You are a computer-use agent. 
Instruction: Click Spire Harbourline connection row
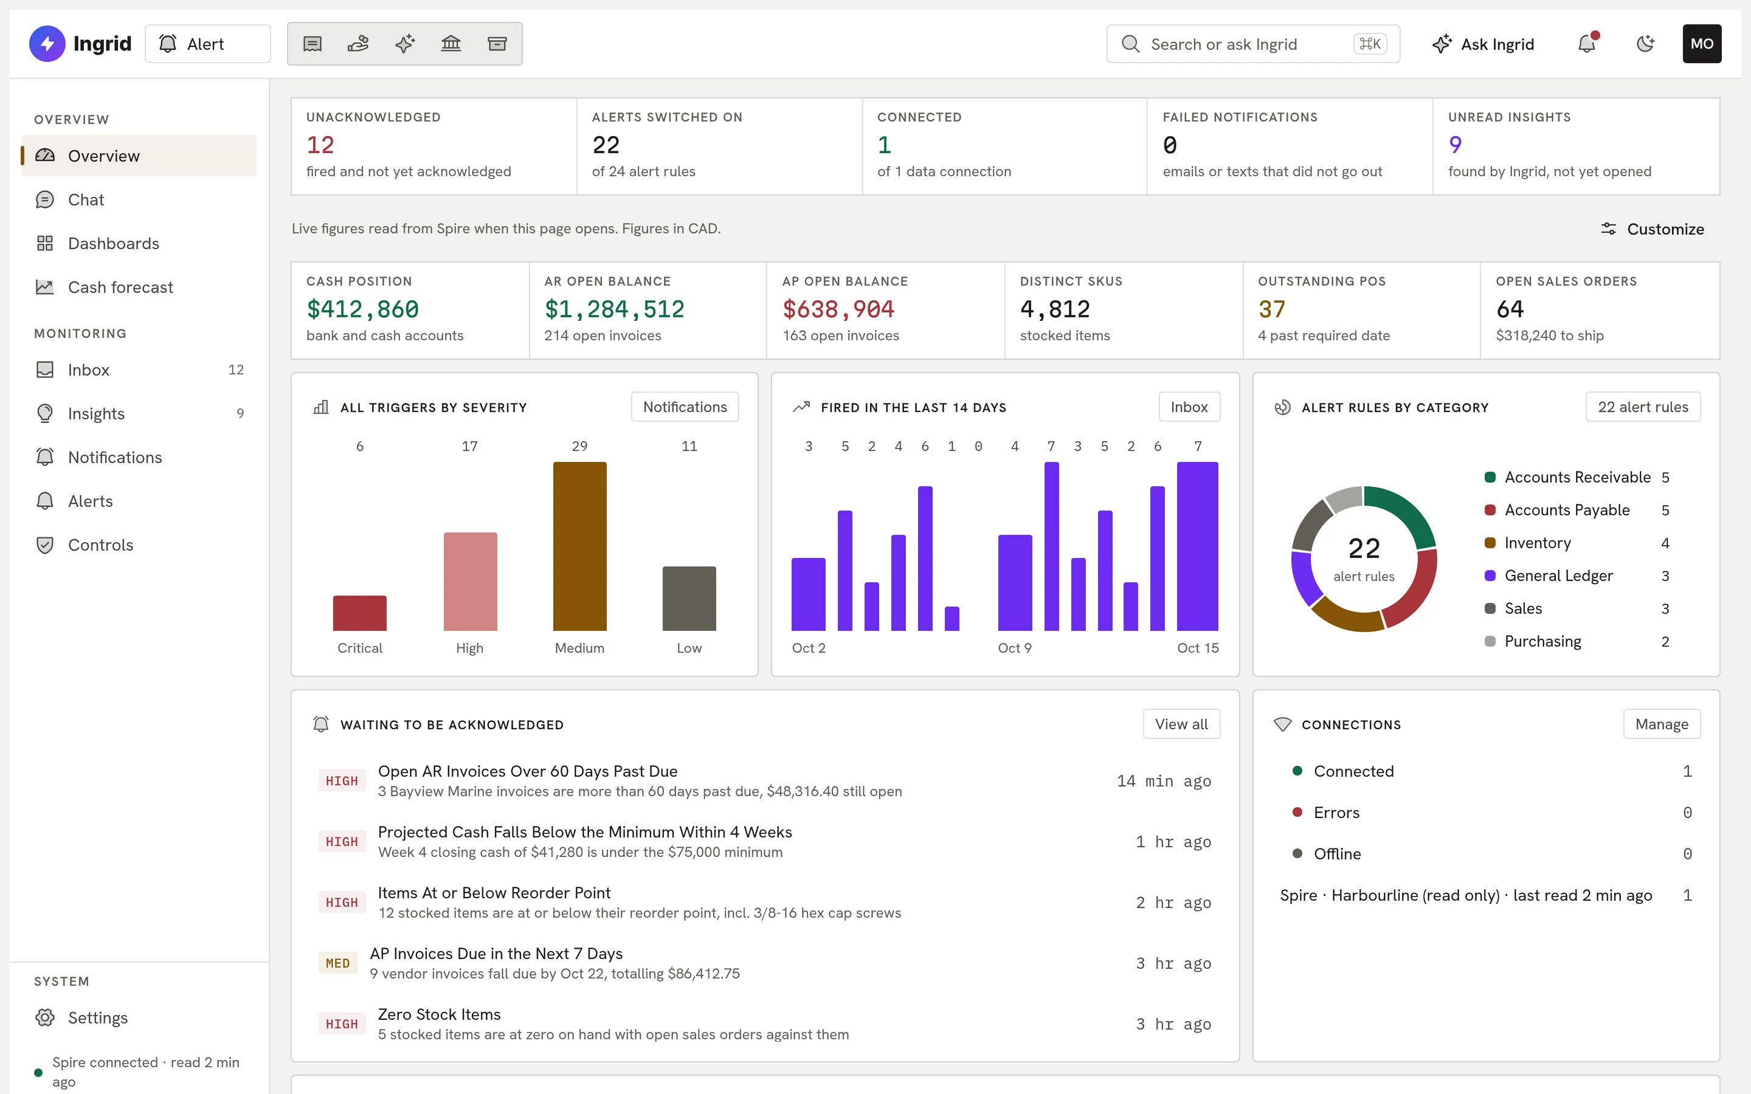[x=1485, y=895]
